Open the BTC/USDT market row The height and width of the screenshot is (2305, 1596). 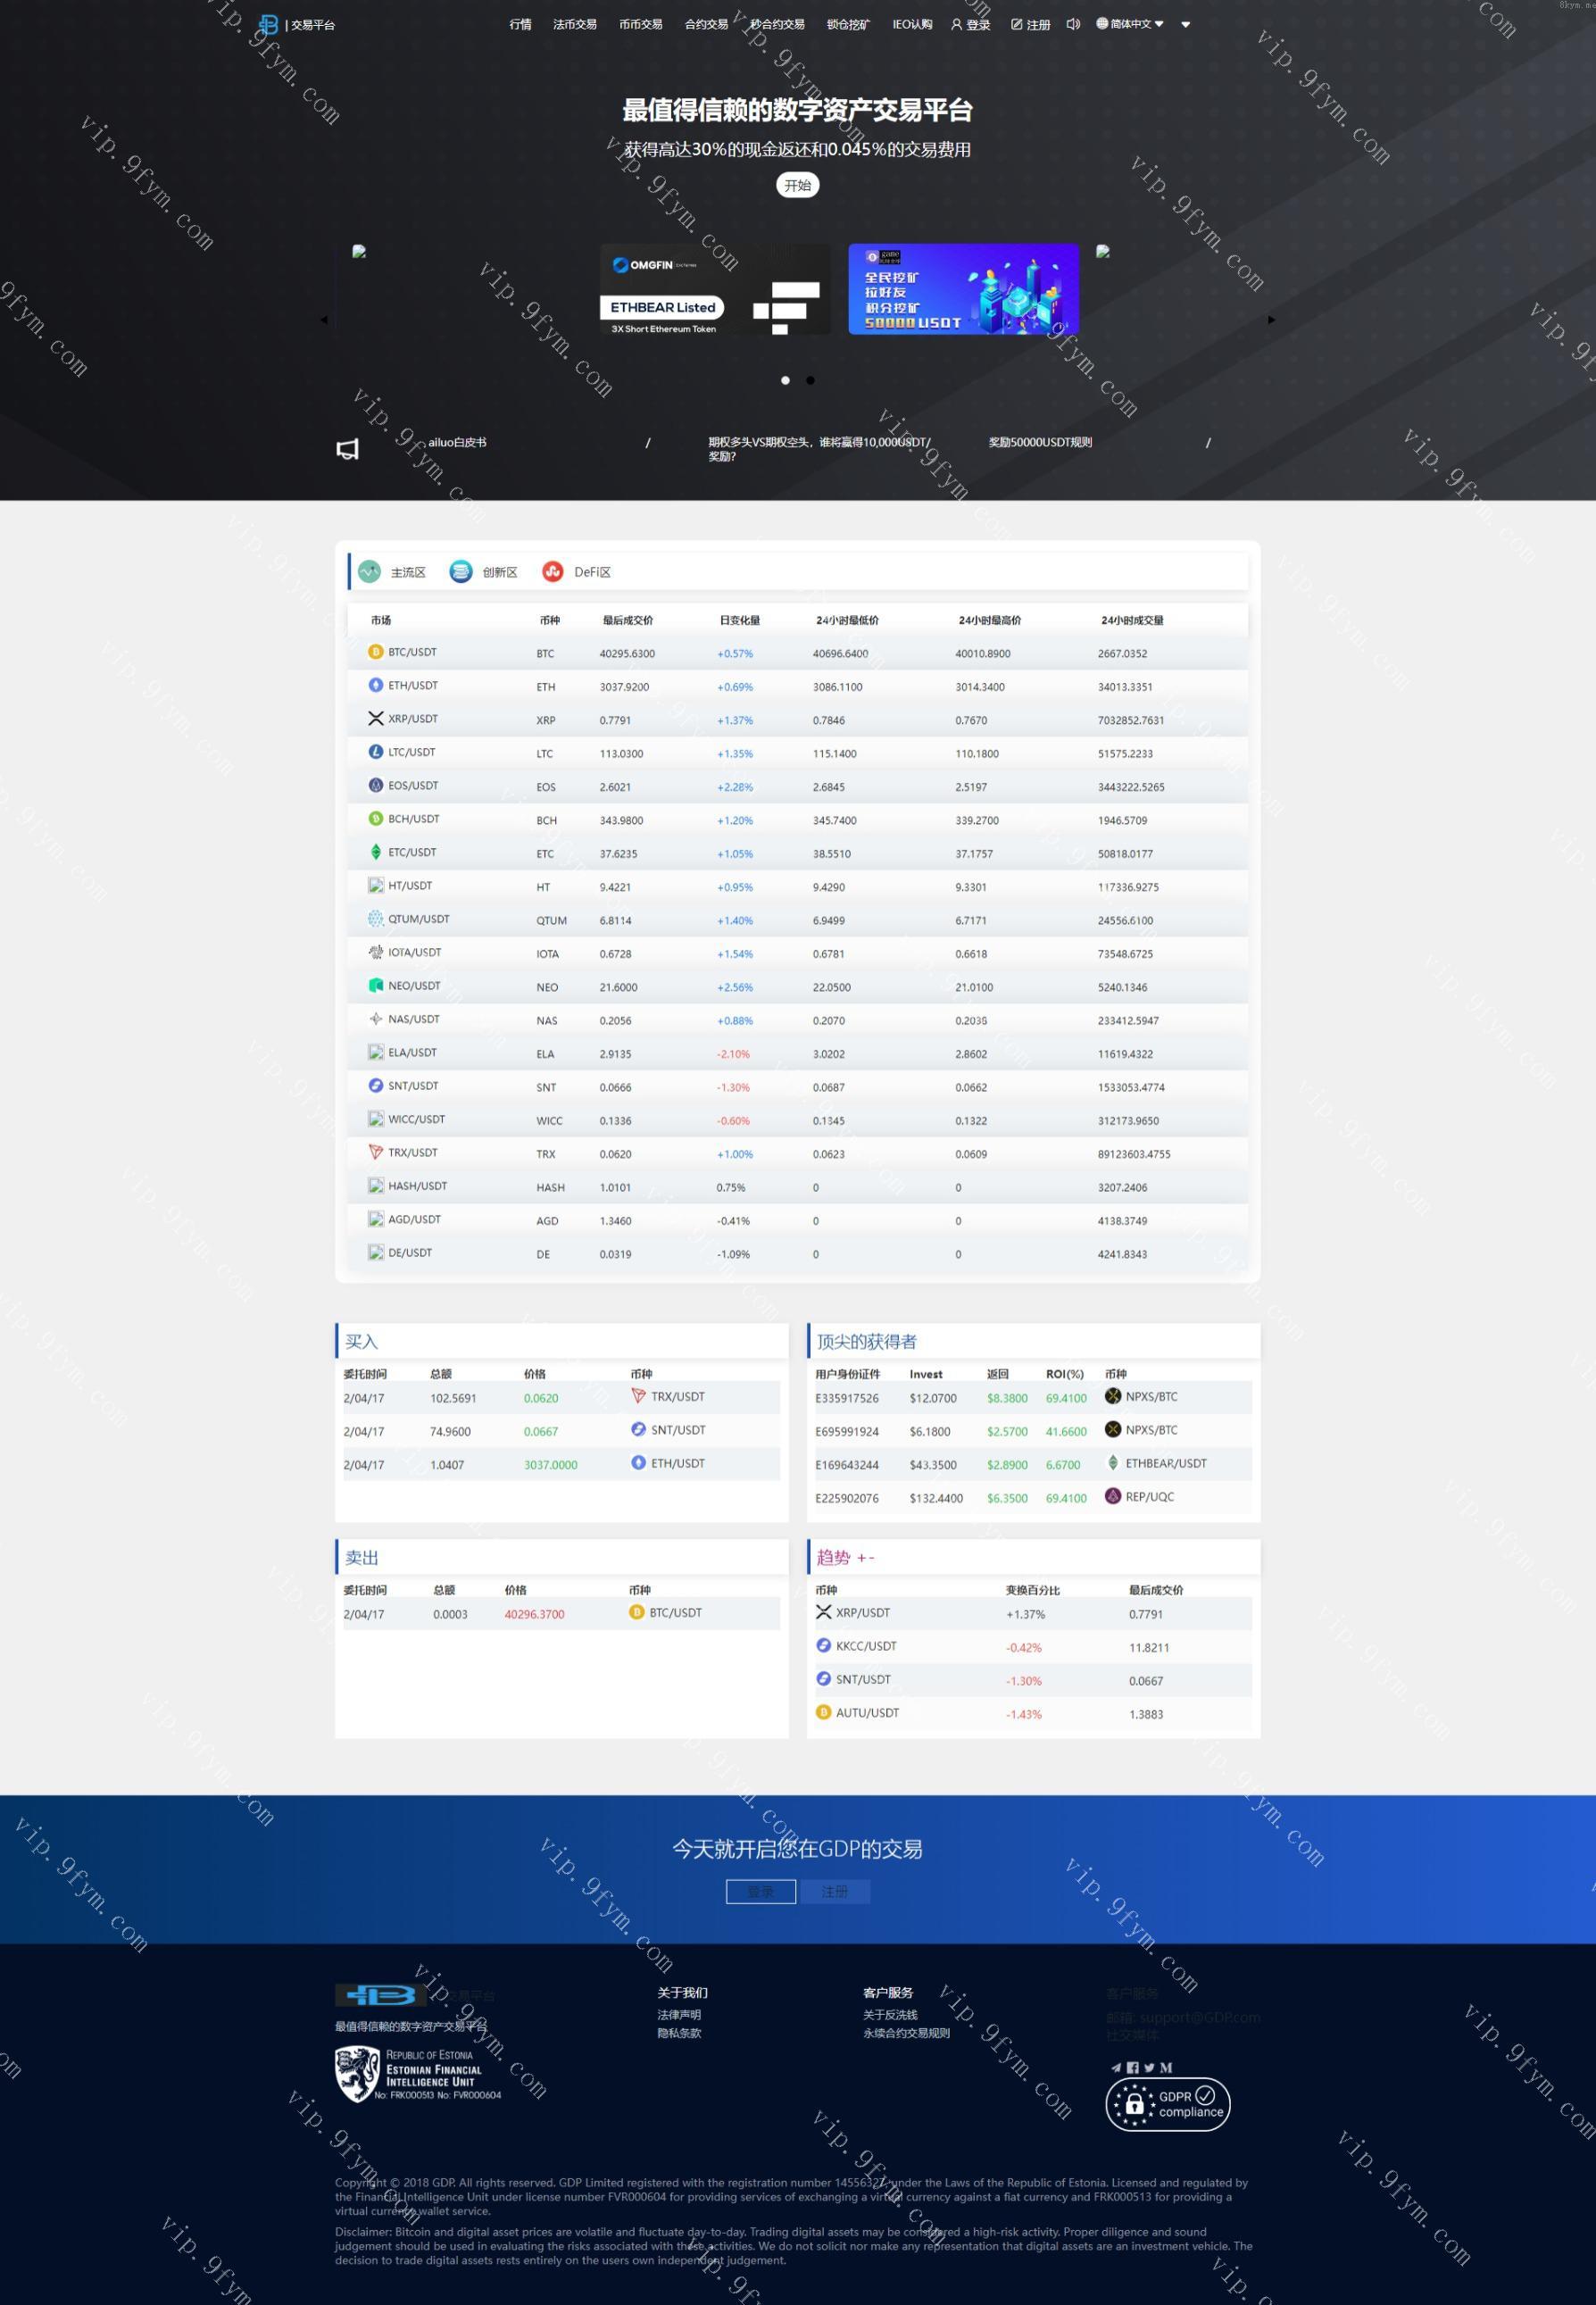point(412,652)
